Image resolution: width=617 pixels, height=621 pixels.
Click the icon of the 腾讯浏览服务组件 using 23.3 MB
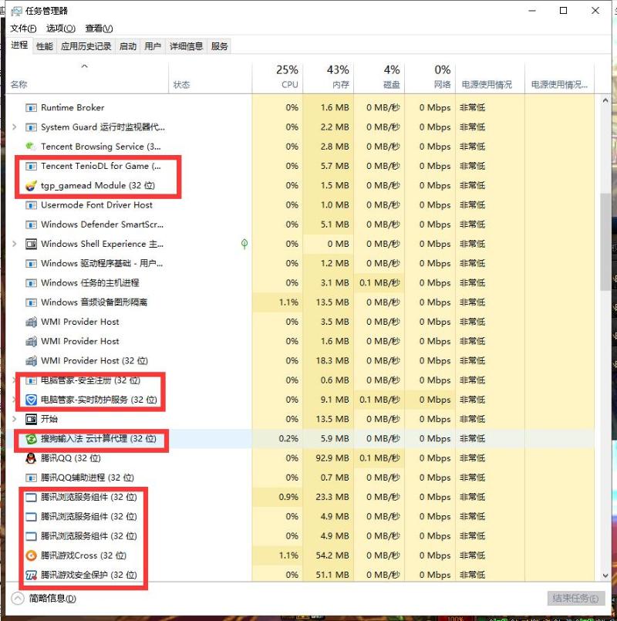coord(31,497)
